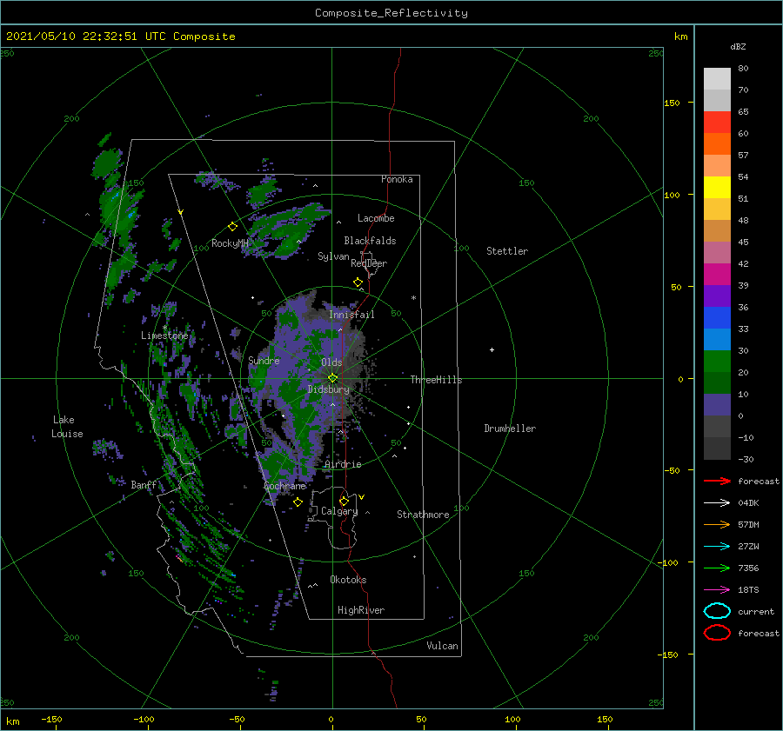
Task: Click the yellow diamond marker beside RockyMH
Action: 232,227
